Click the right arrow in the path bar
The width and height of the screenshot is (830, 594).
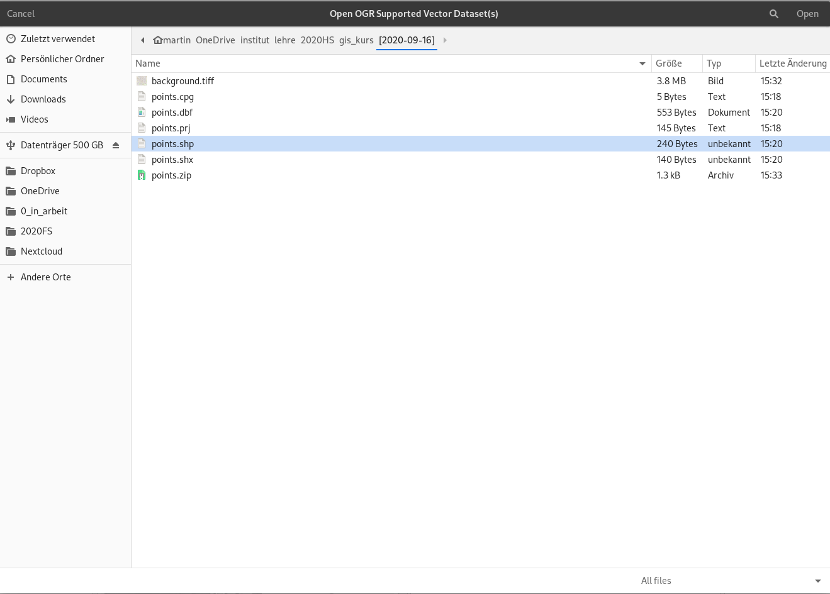pyautogui.click(x=445, y=40)
